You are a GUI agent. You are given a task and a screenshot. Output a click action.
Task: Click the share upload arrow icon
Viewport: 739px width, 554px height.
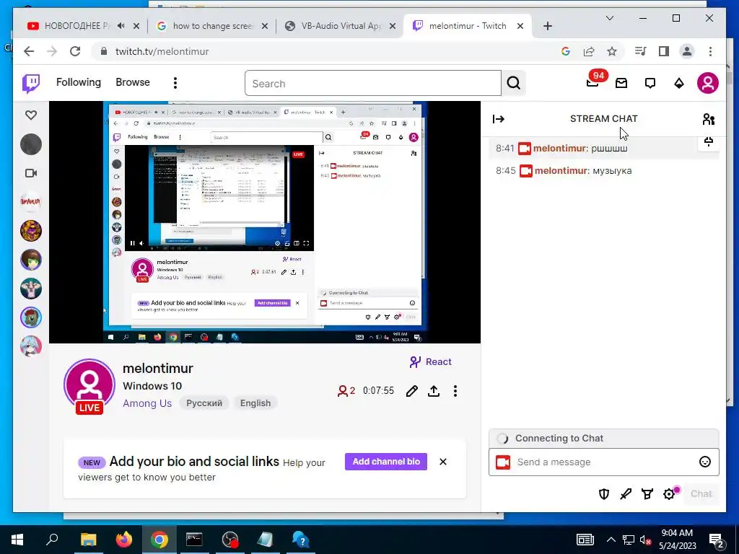click(434, 390)
